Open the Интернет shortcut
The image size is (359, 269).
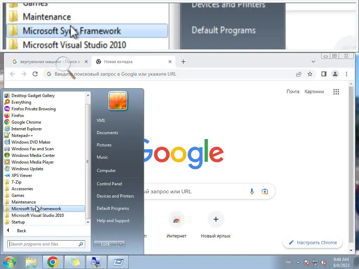coord(176,225)
